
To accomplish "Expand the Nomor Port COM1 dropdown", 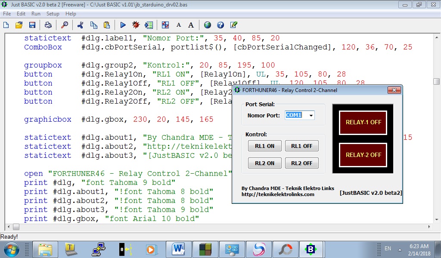I will 311,115.
